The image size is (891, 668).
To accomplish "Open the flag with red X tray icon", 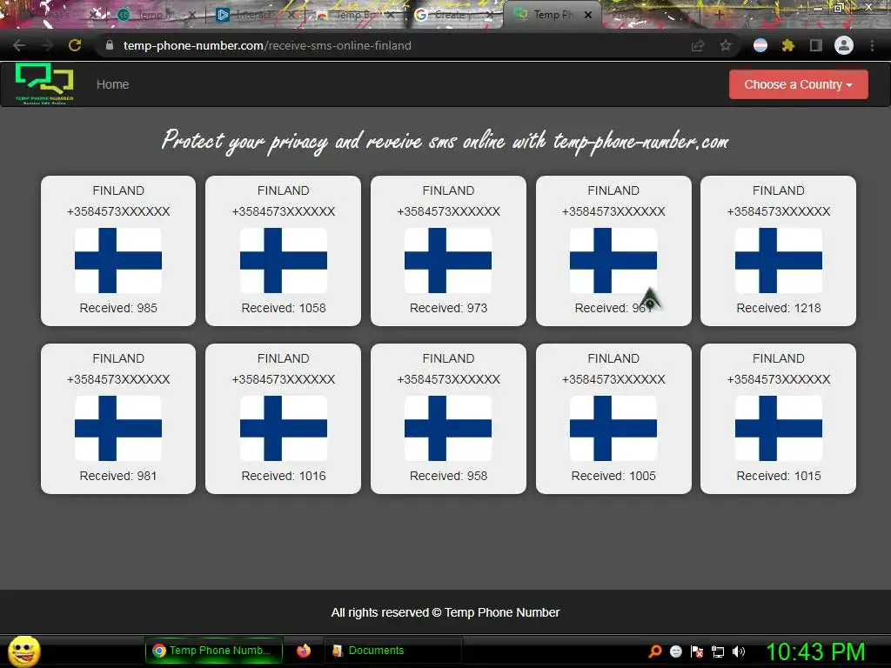I will pos(697,651).
